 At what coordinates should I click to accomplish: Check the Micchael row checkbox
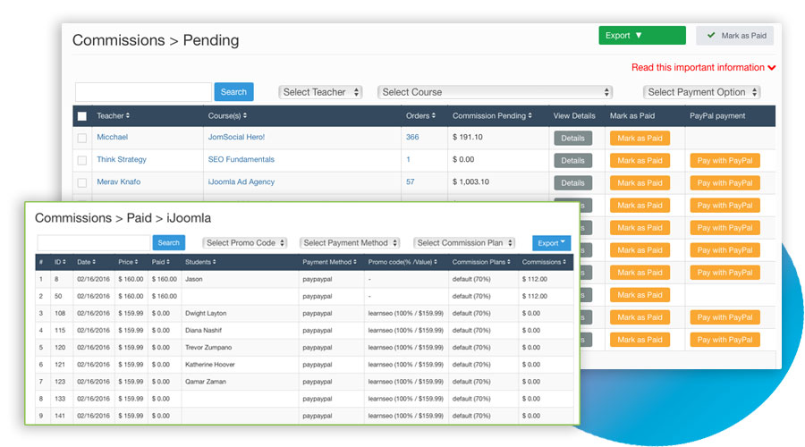click(x=82, y=138)
